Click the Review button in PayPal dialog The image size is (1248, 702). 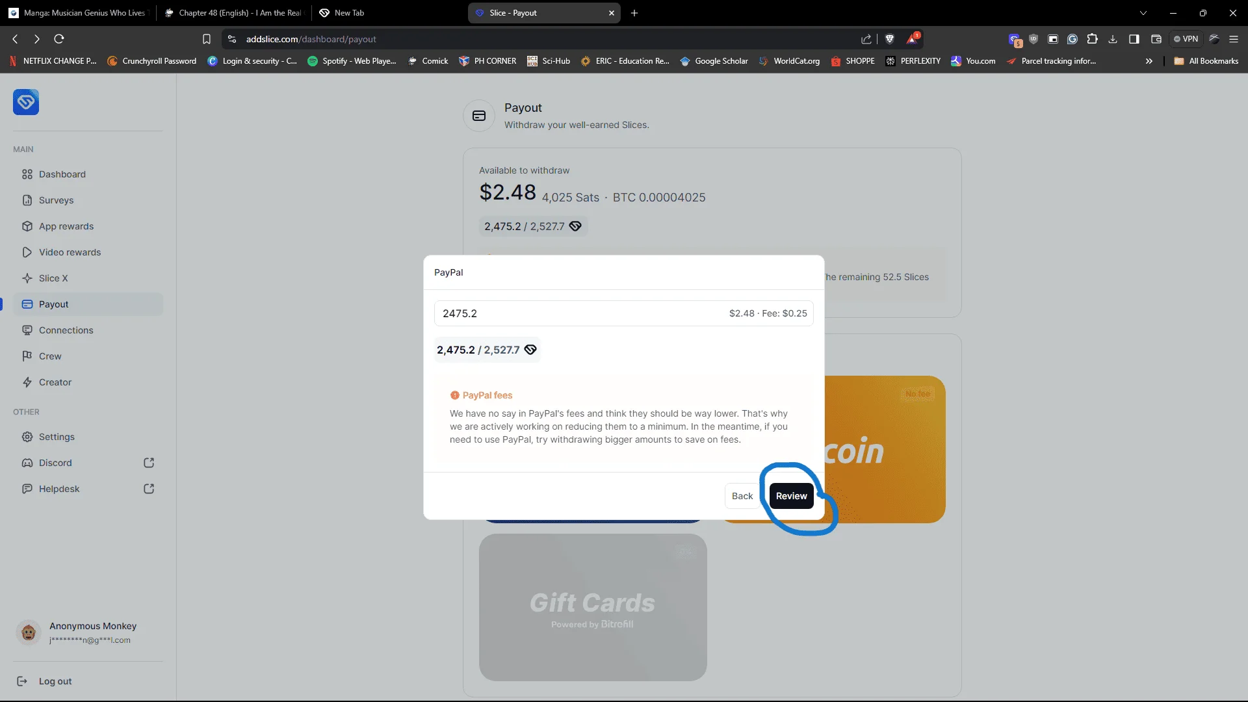pyautogui.click(x=791, y=496)
